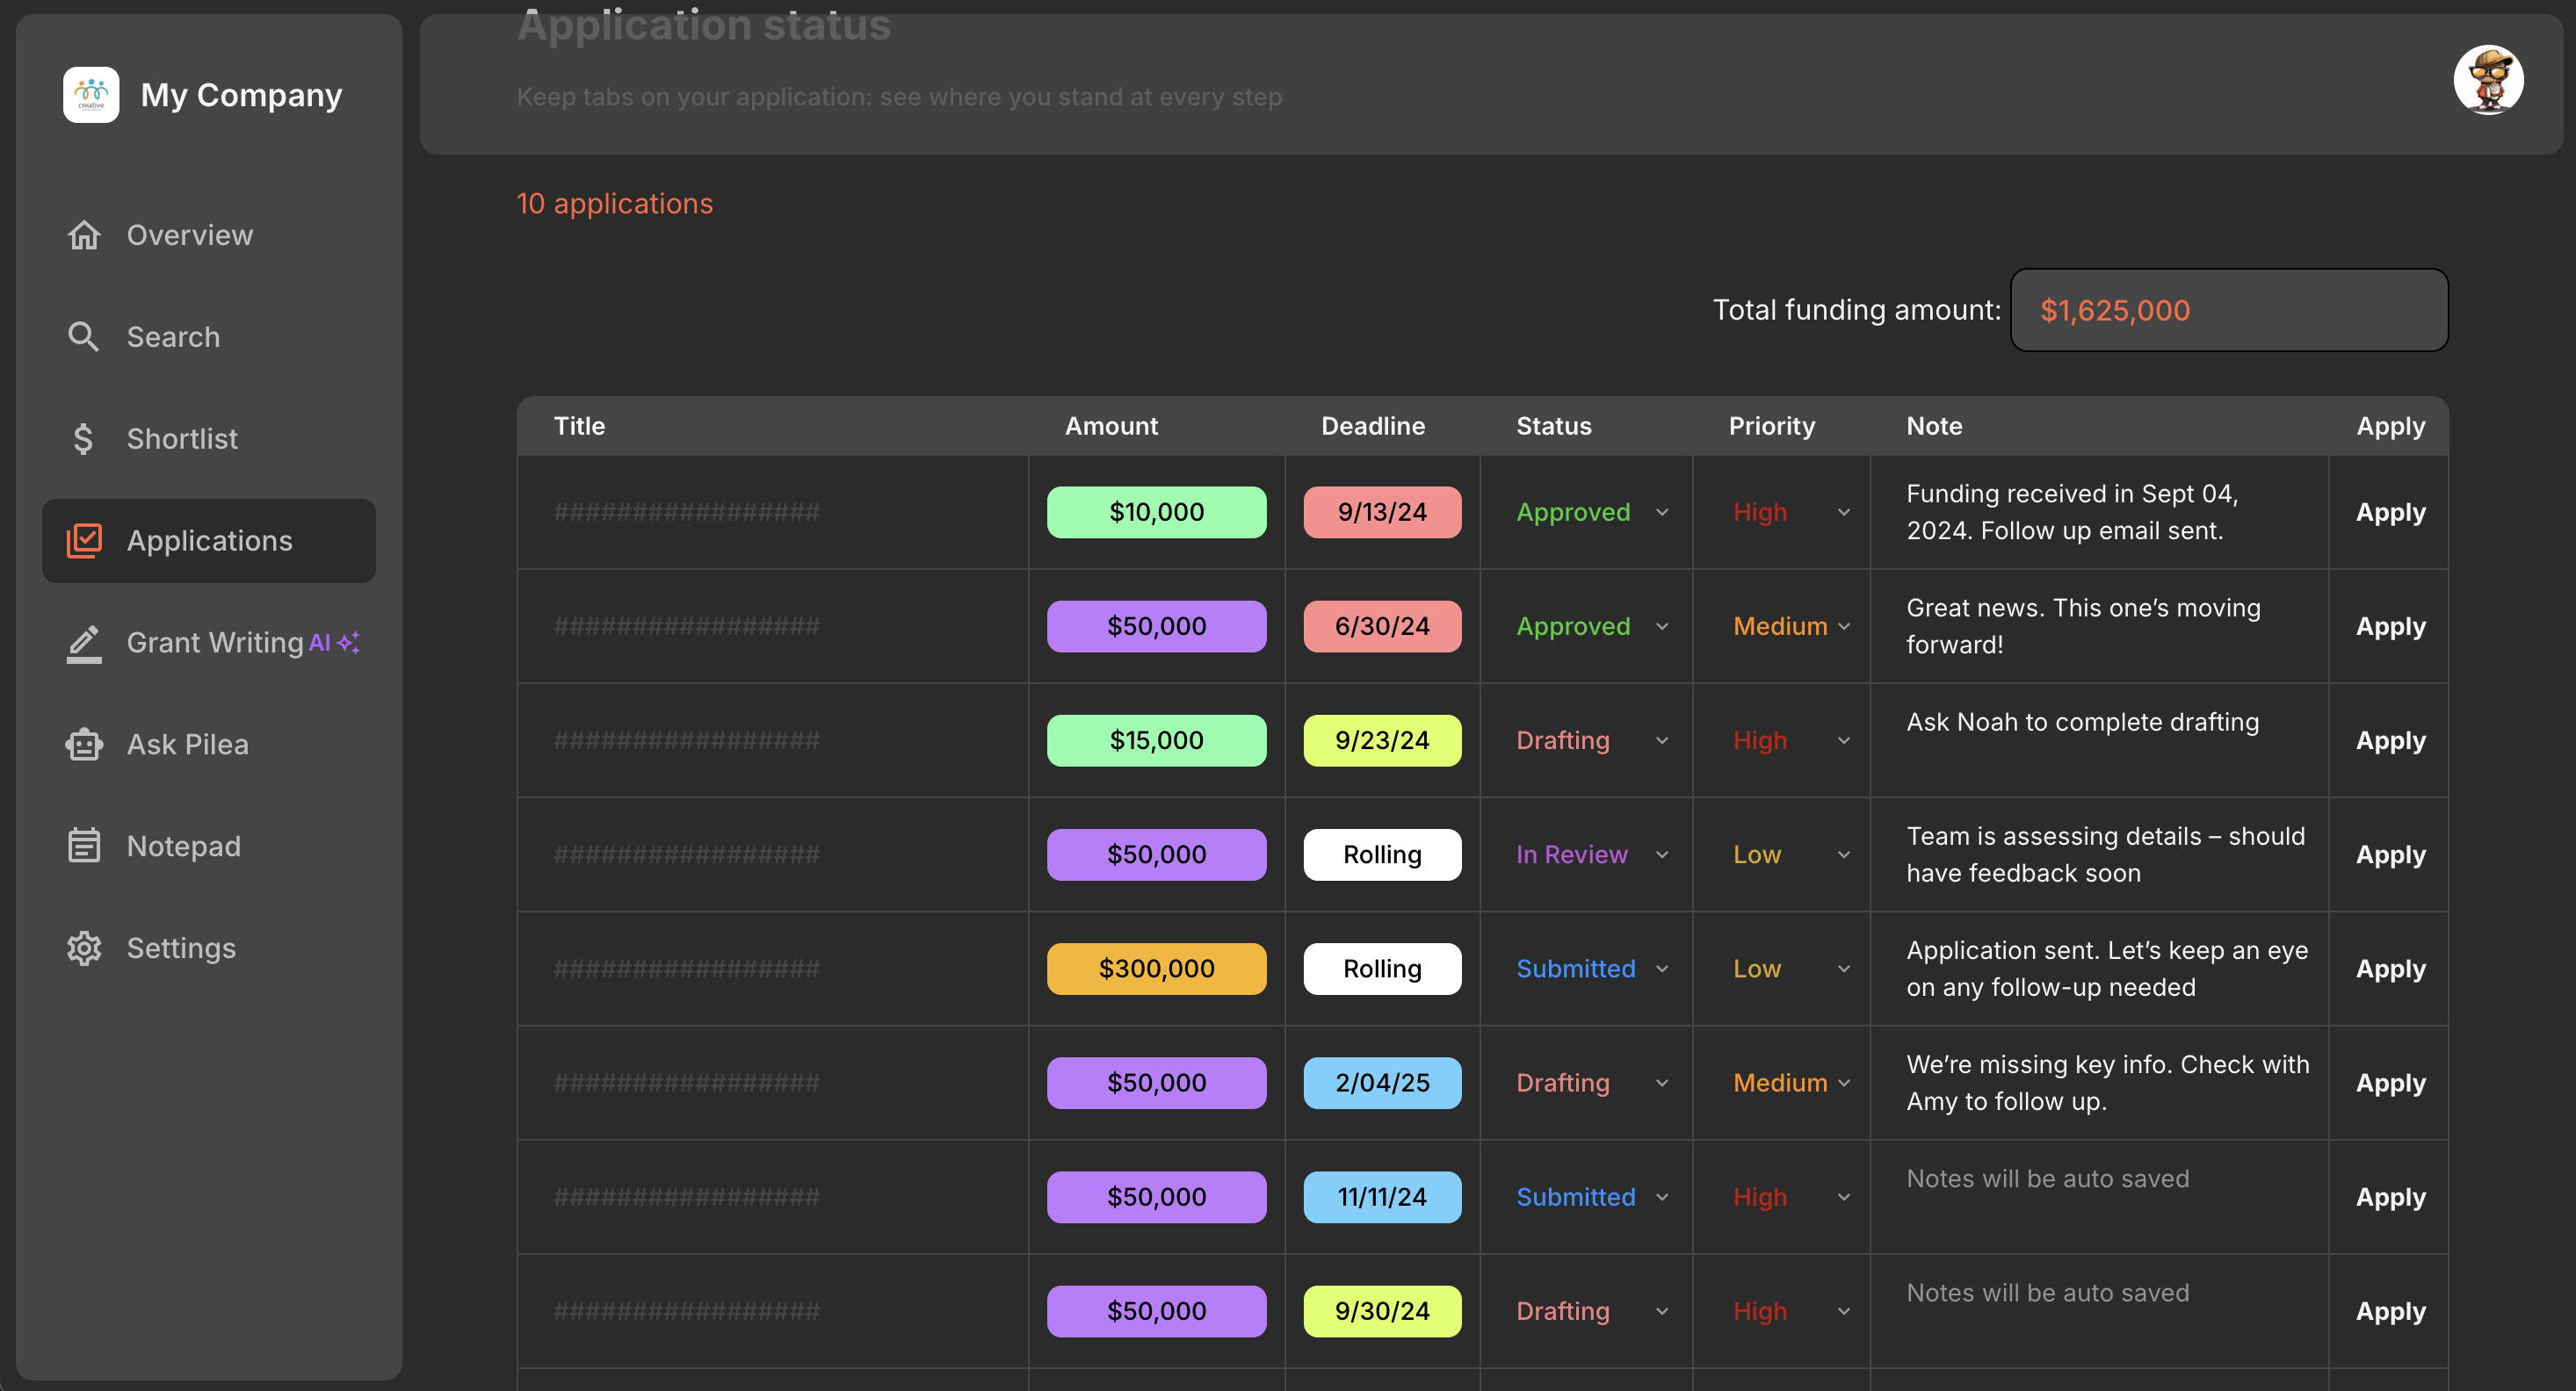The width and height of the screenshot is (2576, 1391).
Task: Click the Grant Writing pencil icon
Action: [x=84, y=643]
